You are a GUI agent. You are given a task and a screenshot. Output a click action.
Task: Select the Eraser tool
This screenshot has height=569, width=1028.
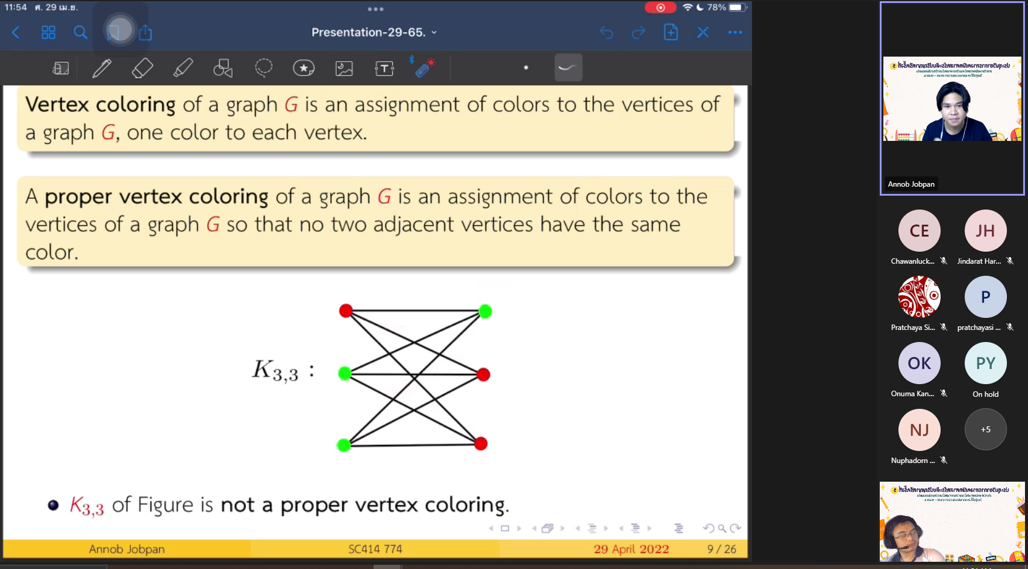click(x=142, y=68)
